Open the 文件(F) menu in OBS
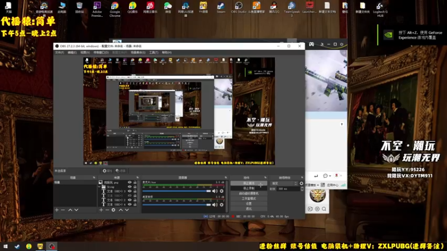The image size is (447, 251). click(59, 52)
